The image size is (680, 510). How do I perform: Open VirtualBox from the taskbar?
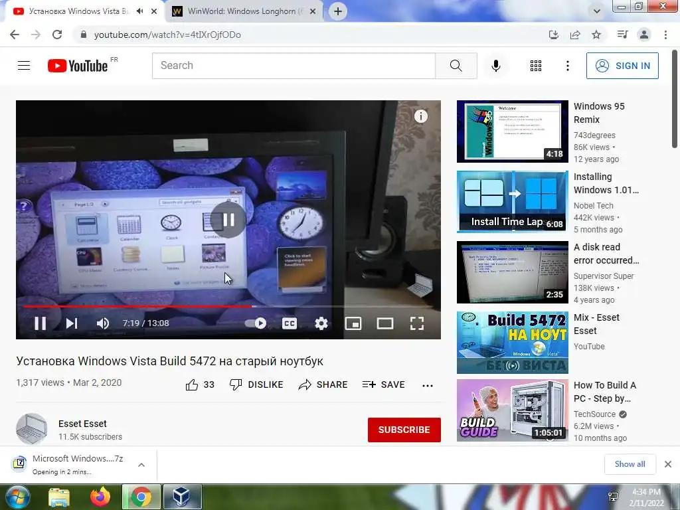click(182, 497)
